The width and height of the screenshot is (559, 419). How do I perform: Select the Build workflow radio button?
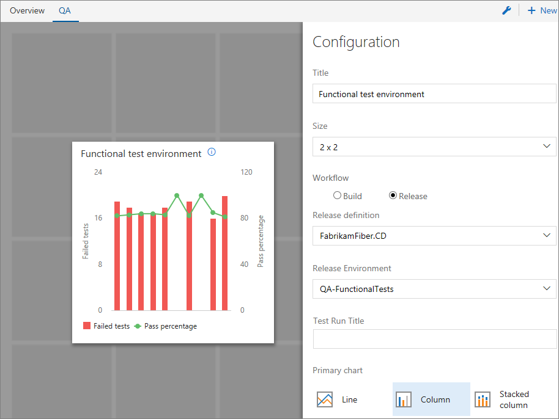(x=337, y=195)
